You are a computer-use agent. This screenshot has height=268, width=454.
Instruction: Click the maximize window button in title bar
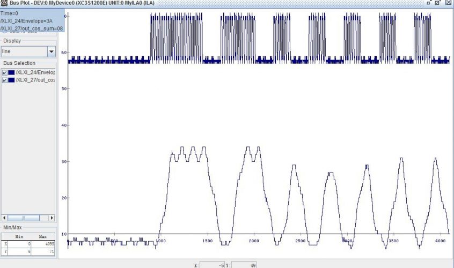click(x=438, y=3)
